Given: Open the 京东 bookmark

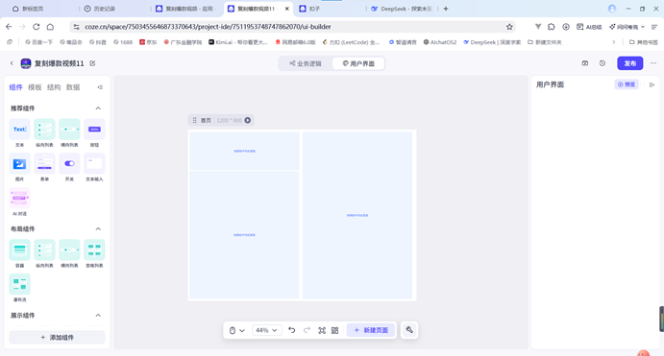Looking at the screenshot, I should 148,42.
